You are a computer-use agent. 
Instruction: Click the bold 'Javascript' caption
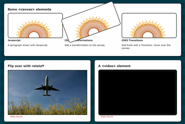14,40
